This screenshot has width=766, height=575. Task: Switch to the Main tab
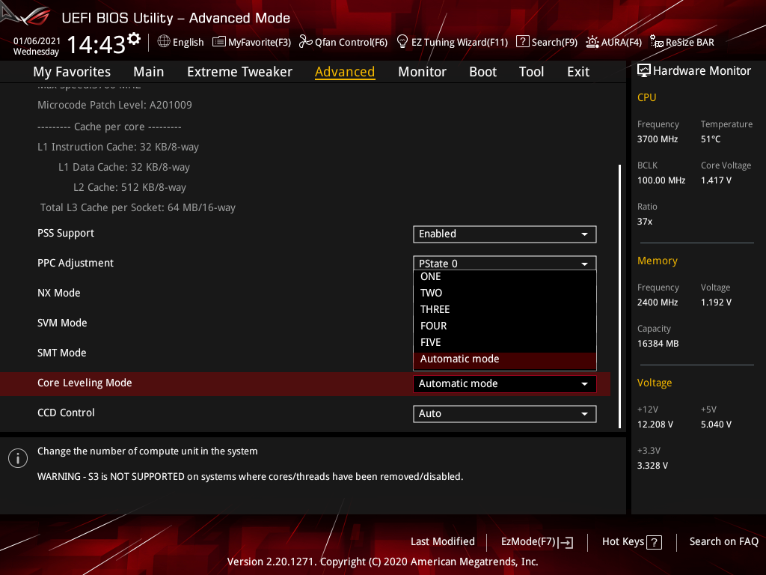point(149,72)
